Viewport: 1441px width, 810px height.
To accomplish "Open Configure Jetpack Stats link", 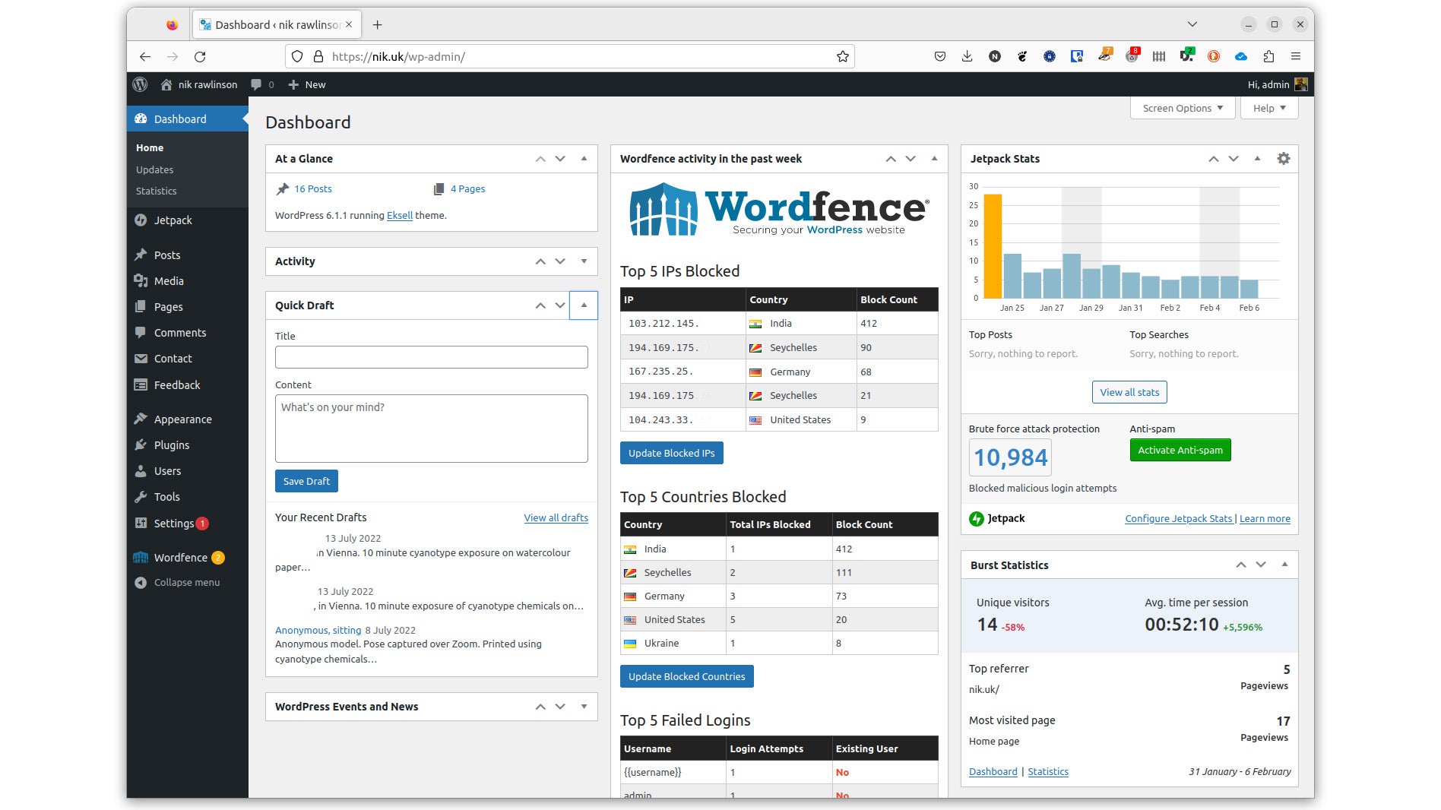I will [x=1178, y=519].
